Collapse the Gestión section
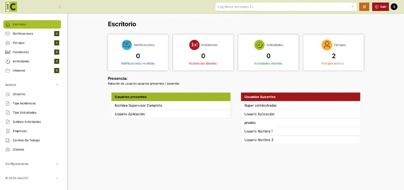The height and width of the screenshot is (190, 404). pos(57,85)
